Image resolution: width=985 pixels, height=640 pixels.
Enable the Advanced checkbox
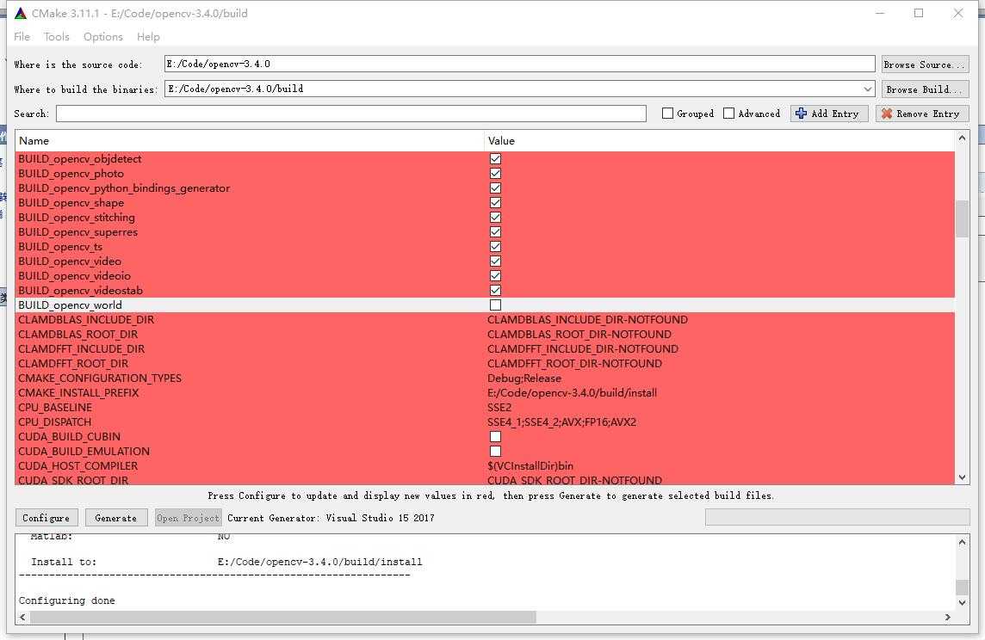[x=728, y=114]
